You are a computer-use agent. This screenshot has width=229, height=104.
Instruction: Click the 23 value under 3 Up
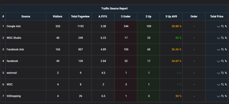pyautogui.click(x=149, y=38)
